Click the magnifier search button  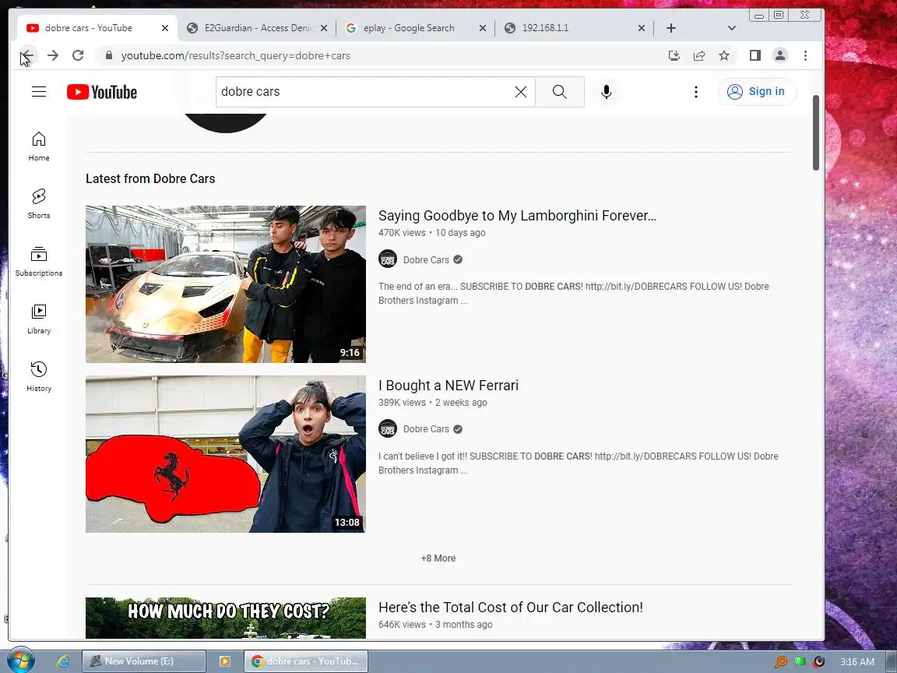click(560, 92)
